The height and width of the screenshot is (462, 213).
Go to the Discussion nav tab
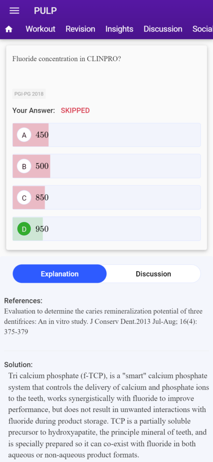163,29
